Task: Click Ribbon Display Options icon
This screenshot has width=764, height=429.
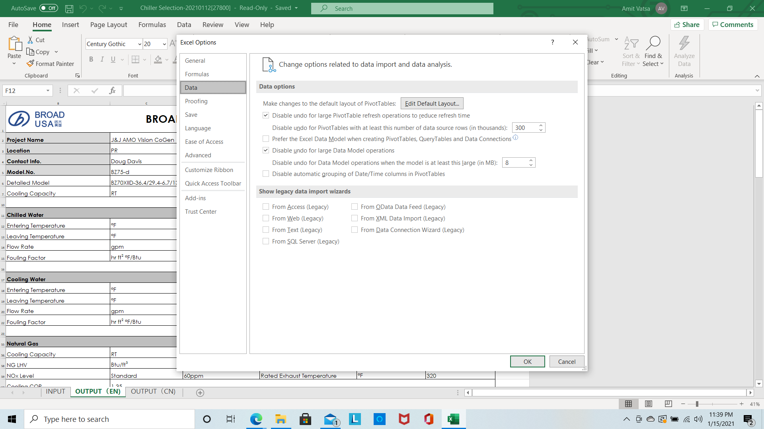Action: point(684,8)
